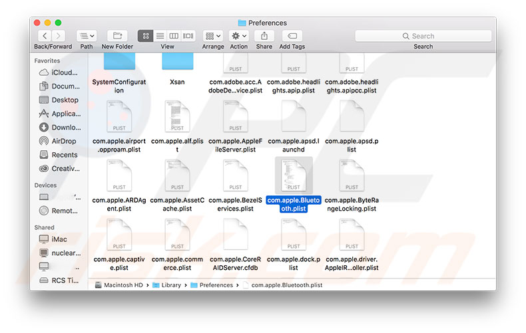The height and width of the screenshot is (333, 526).
Task: Focus the Search field
Action: click(423, 36)
